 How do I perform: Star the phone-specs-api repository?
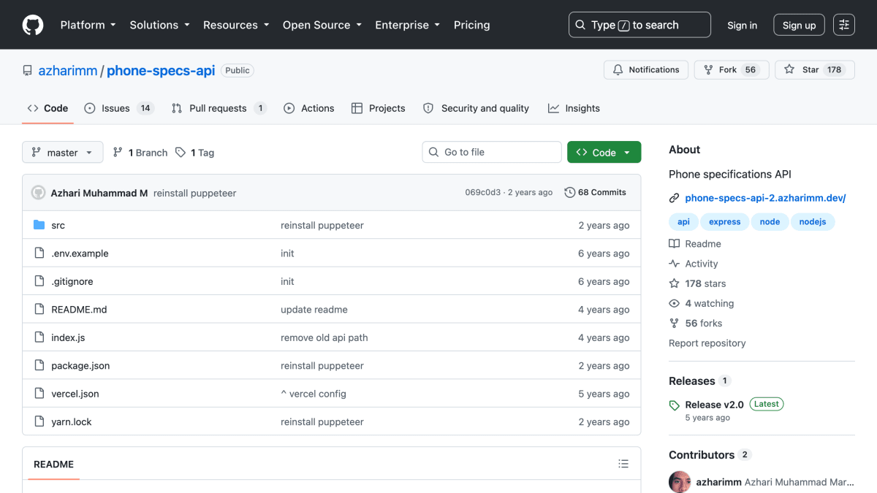click(x=815, y=70)
